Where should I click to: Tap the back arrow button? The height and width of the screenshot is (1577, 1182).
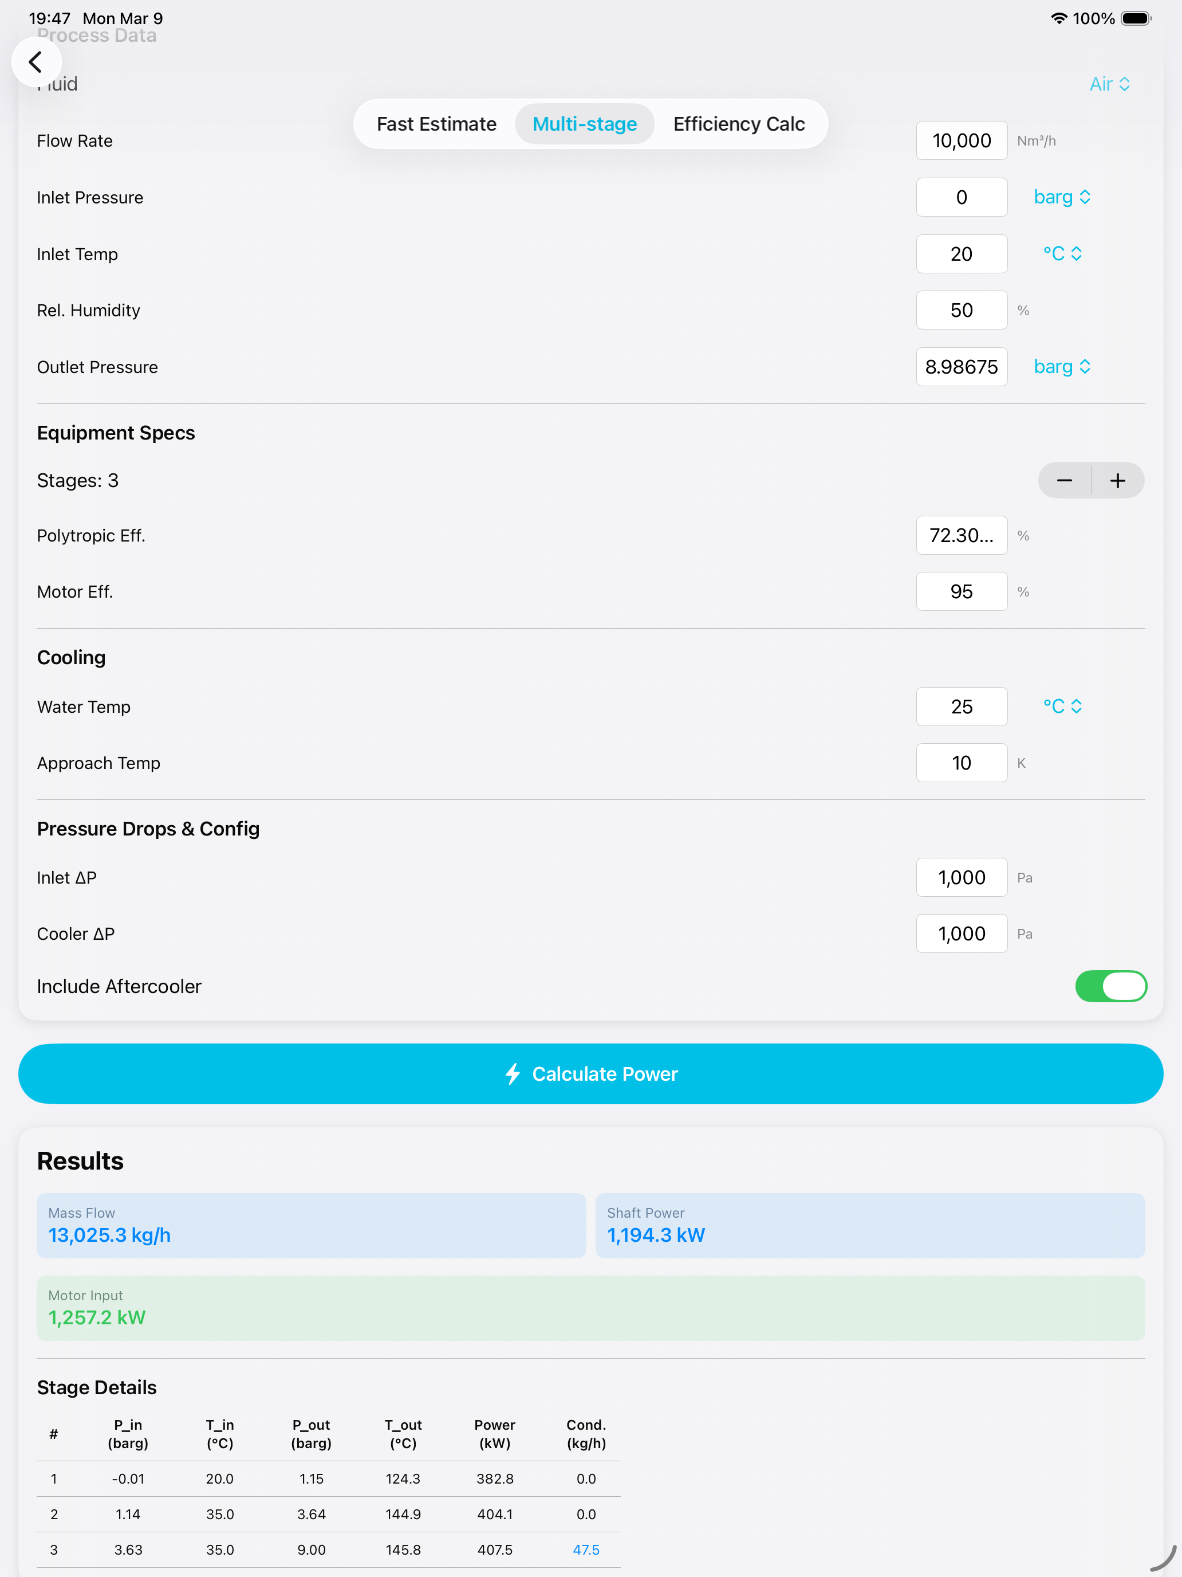tap(36, 62)
